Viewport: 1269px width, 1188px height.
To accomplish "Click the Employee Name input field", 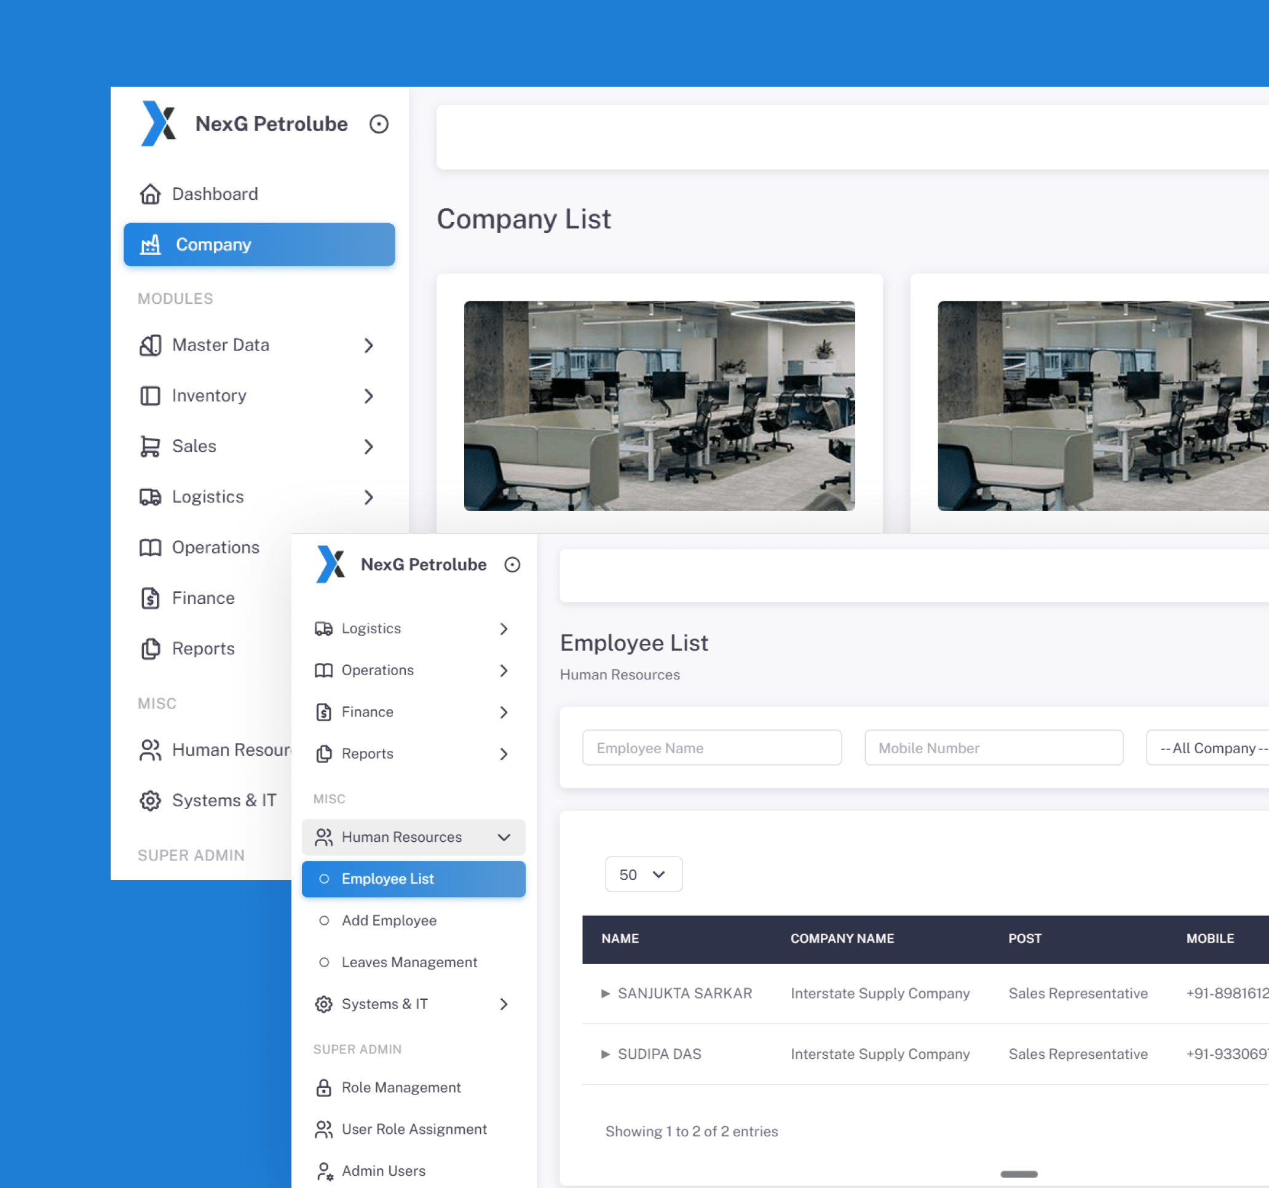I will point(712,748).
